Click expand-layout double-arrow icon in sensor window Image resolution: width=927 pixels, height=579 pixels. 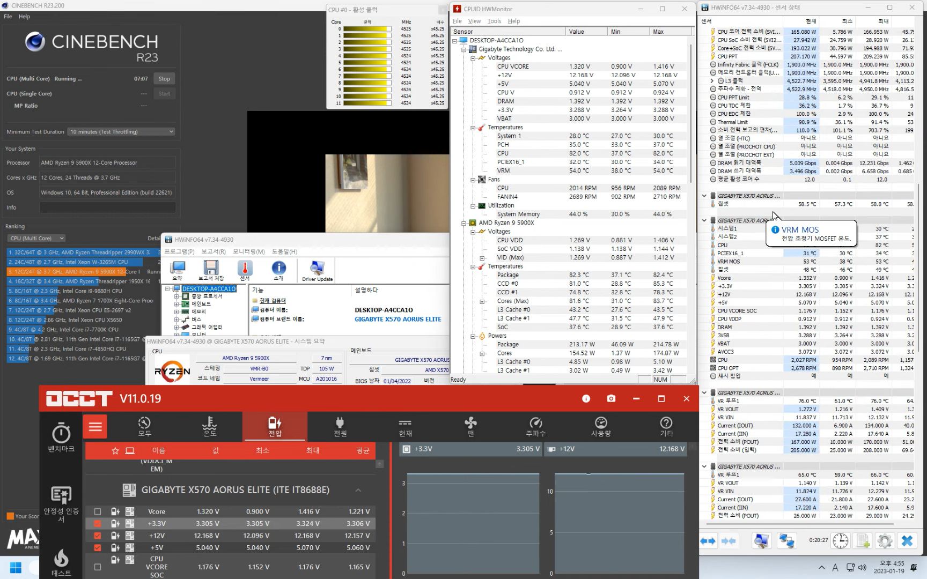point(708,541)
